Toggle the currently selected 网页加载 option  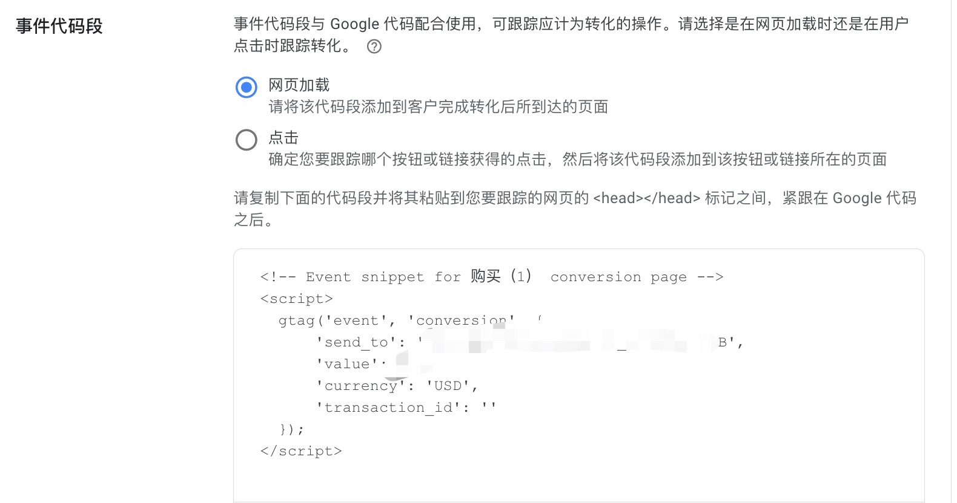[246, 87]
